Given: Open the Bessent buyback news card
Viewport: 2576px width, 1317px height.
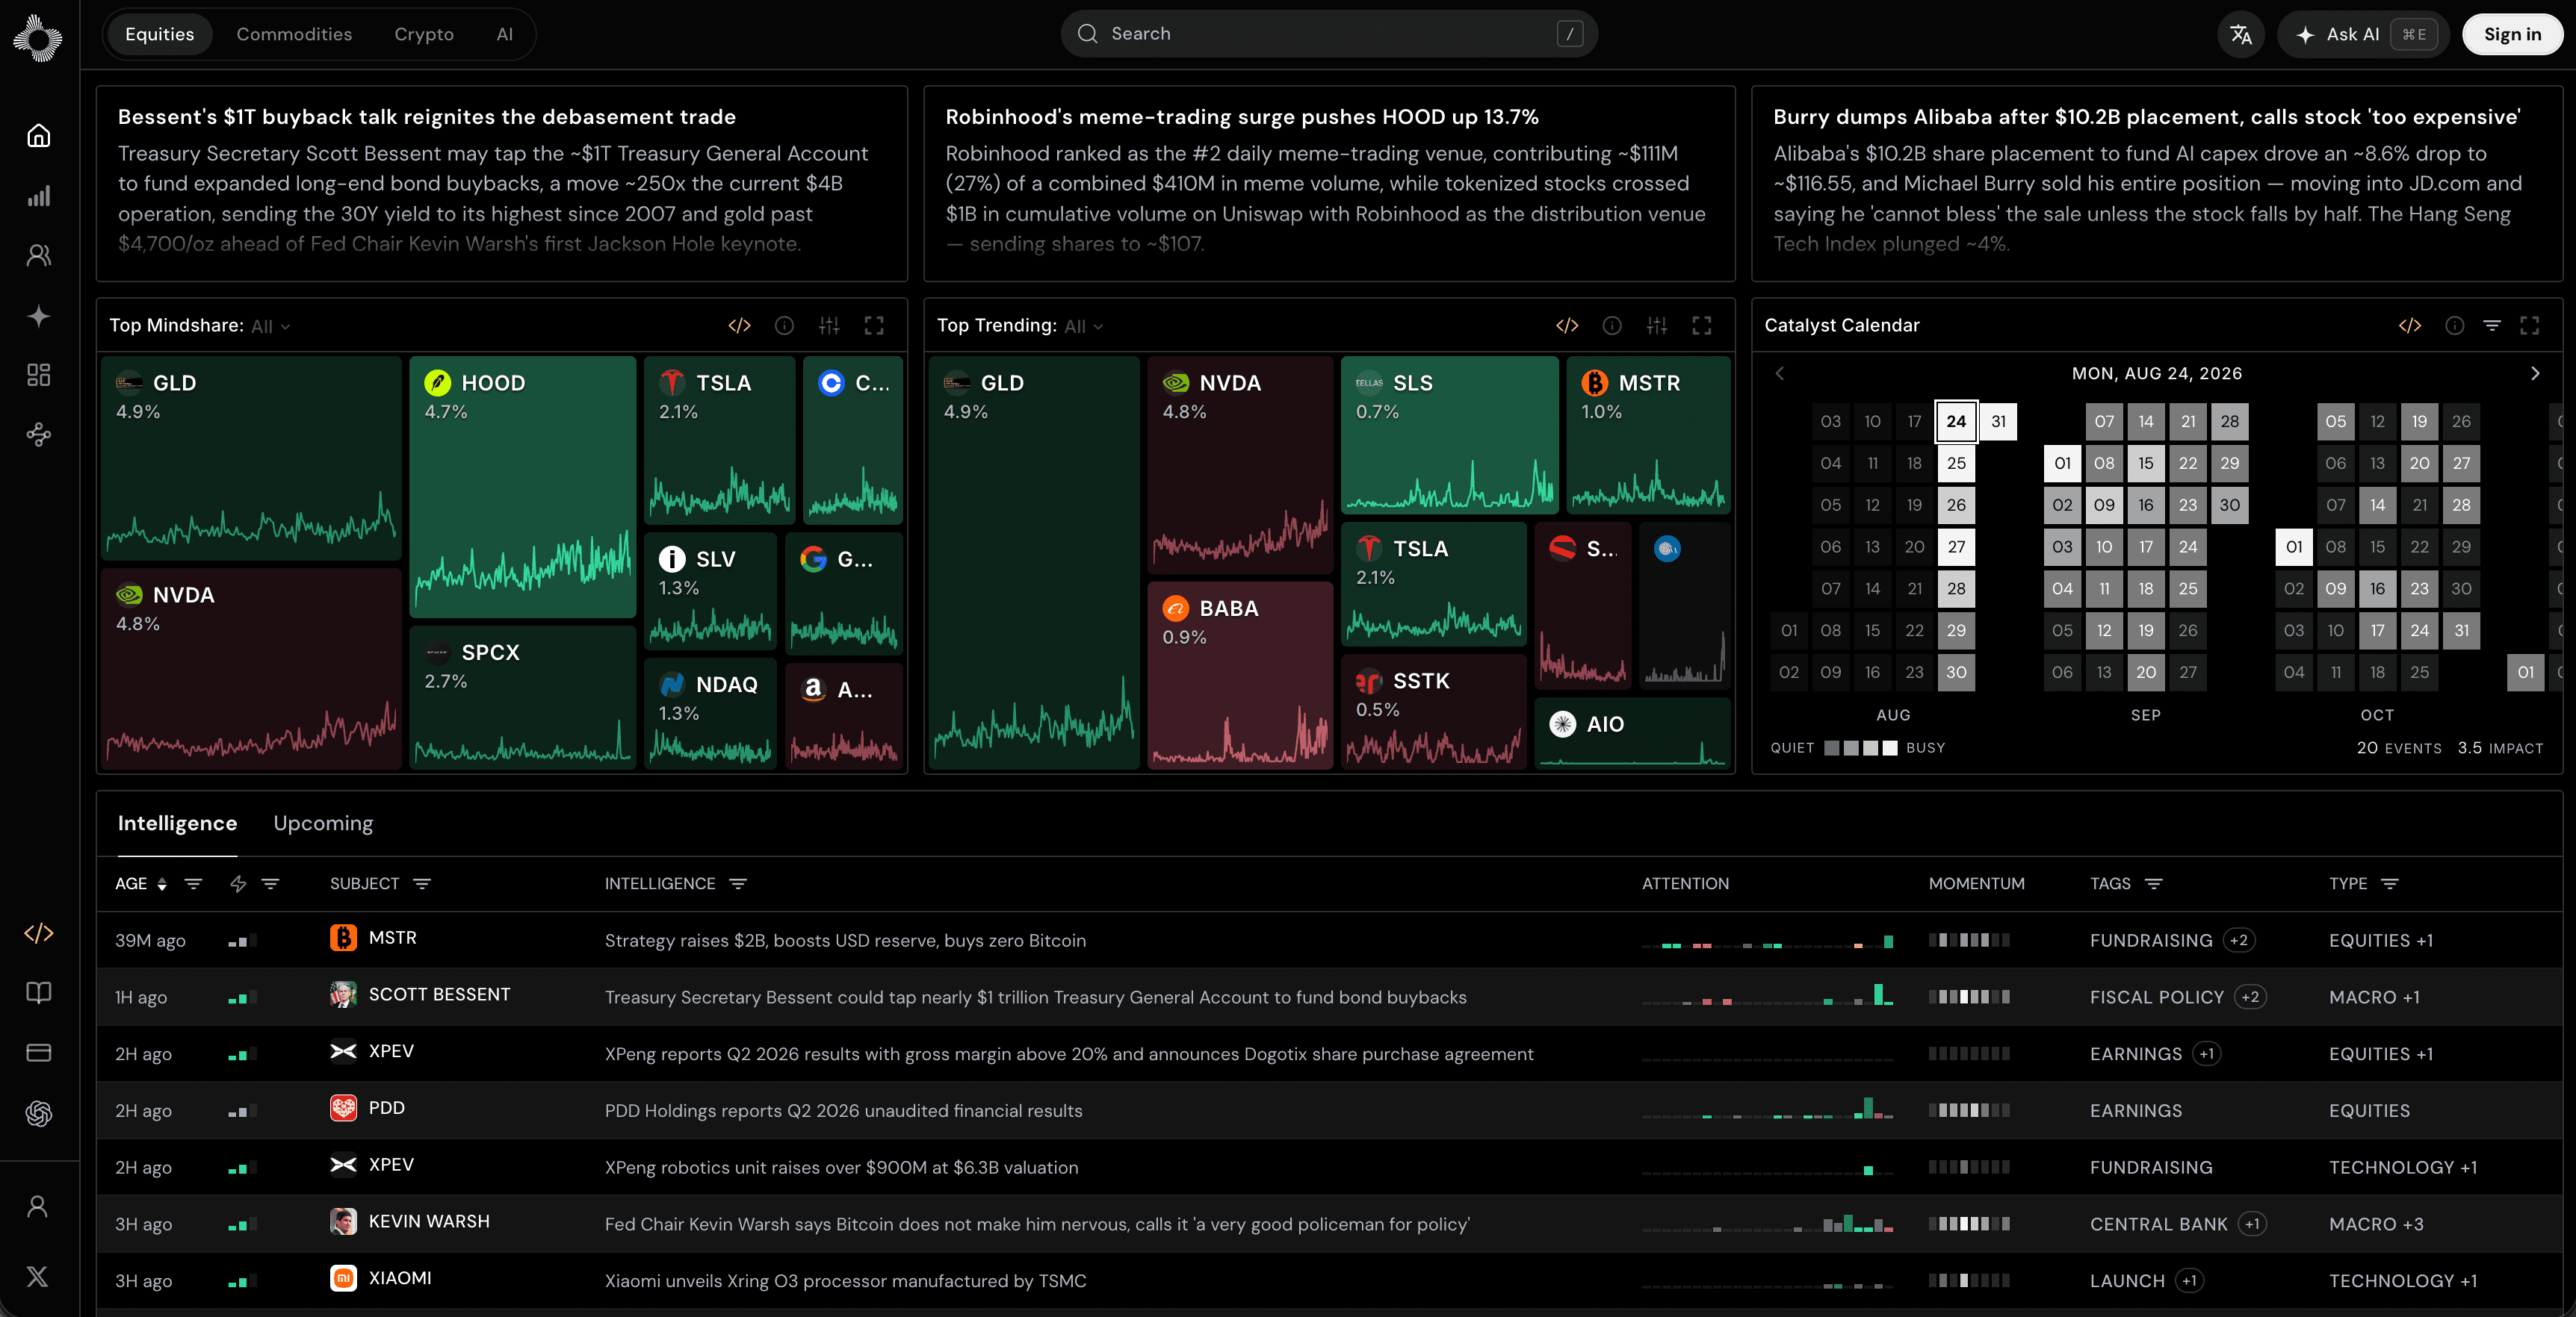Looking at the screenshot, I should point(501,184).
